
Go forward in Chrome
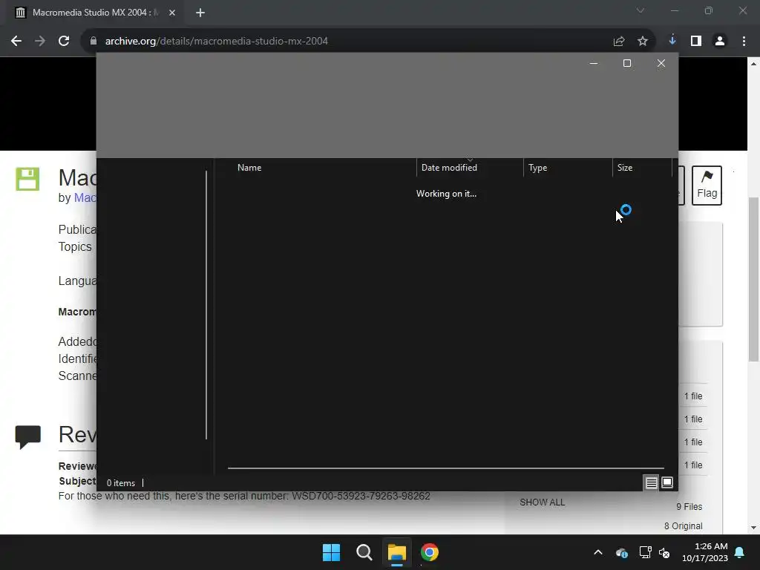(x=40, y=42)
